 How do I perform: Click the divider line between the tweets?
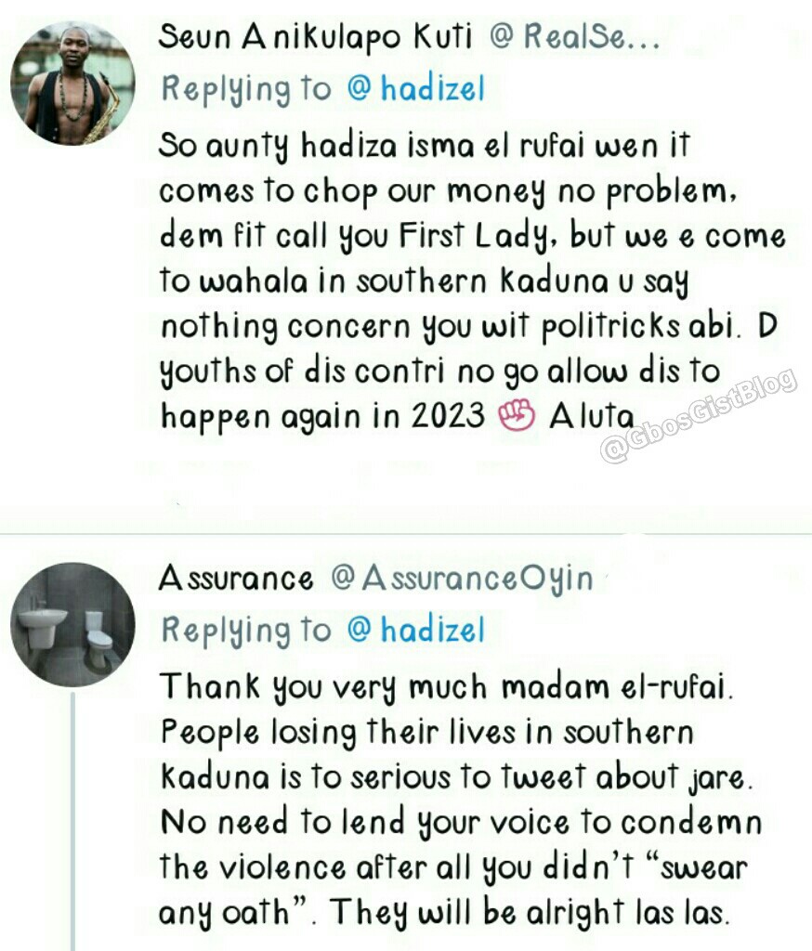[x=406, y=534]
